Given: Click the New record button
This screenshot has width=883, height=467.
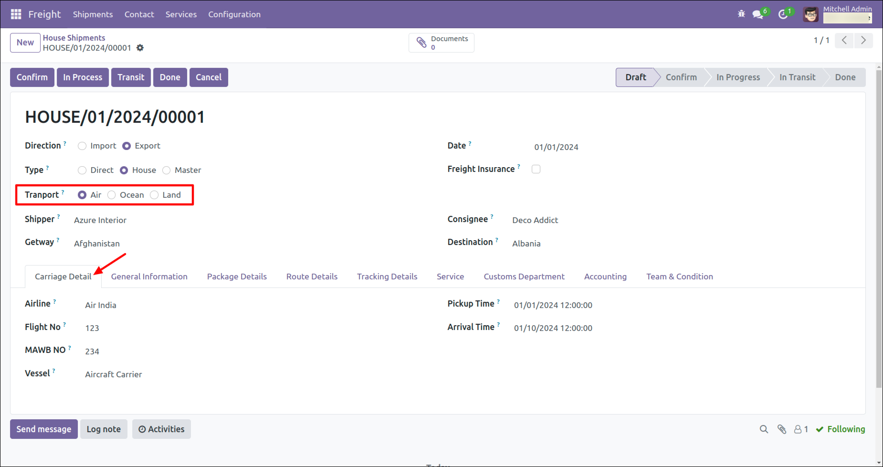Looking at the screenshot, I should (x=25, y=42).
